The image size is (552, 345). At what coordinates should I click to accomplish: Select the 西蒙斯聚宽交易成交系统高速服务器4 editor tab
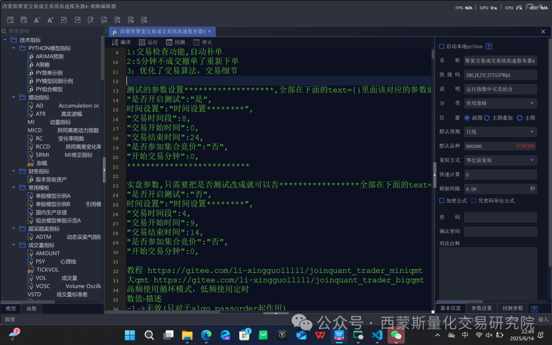click(x=163, y=31)
